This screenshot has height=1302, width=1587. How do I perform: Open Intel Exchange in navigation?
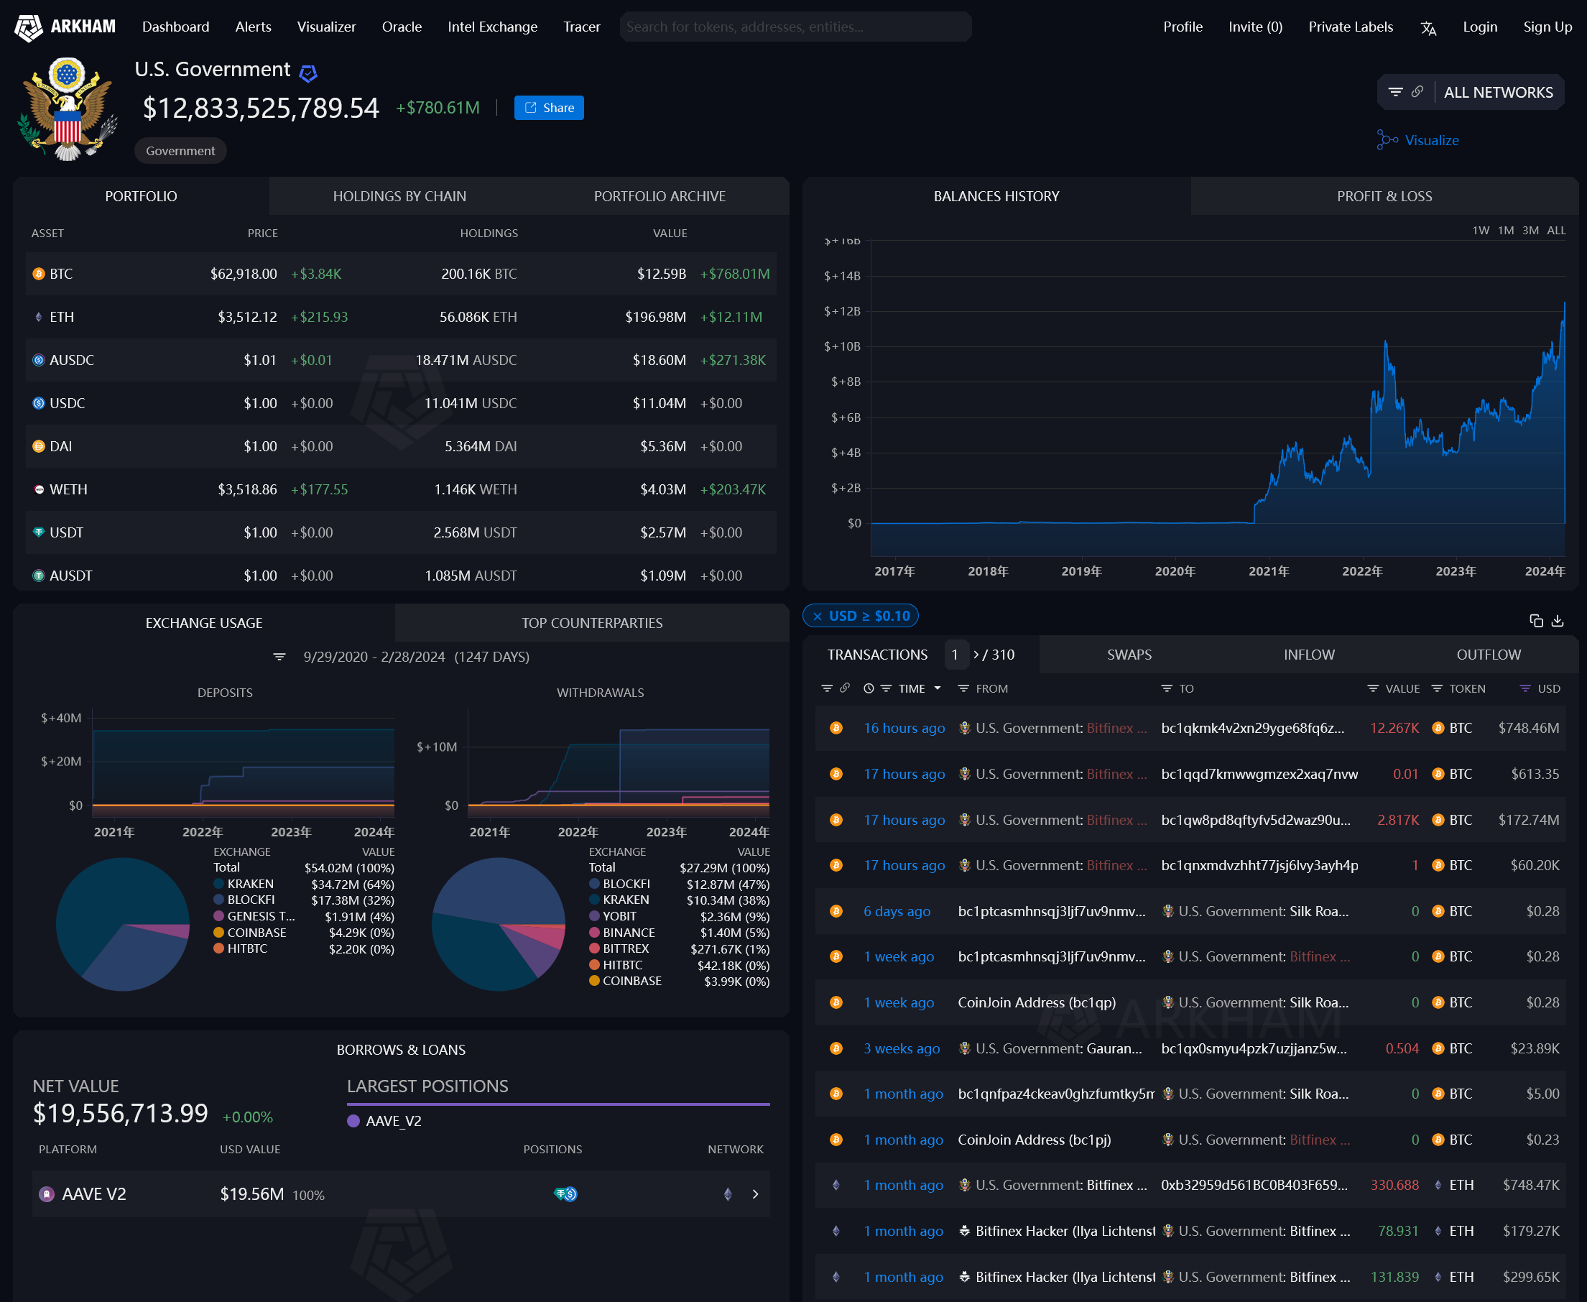click(492, 27)
